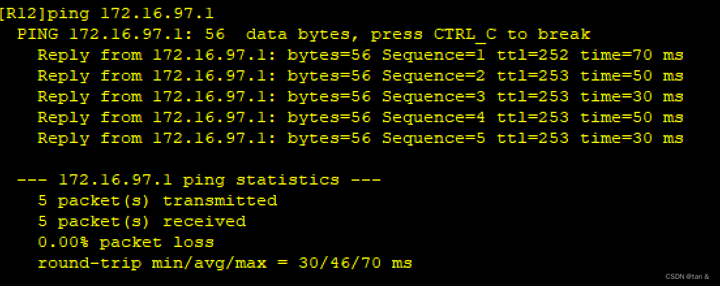Viewport: 720px width, 286px height.
Task: Click bytes=56 in the Sequence=5 row
Action: click(x=329, y=138)
